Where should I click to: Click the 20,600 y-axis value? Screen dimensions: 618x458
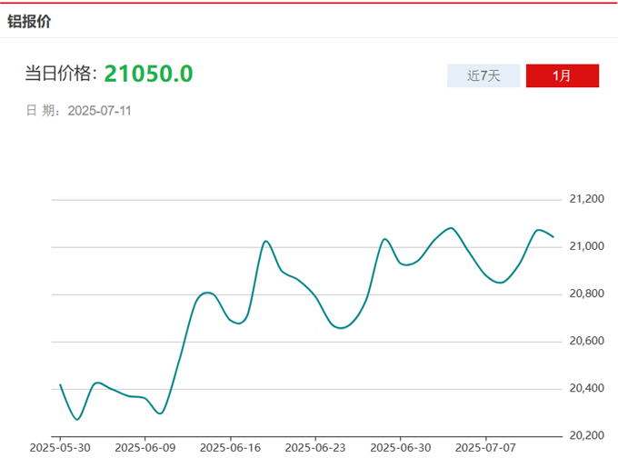[x=584, y=341]
